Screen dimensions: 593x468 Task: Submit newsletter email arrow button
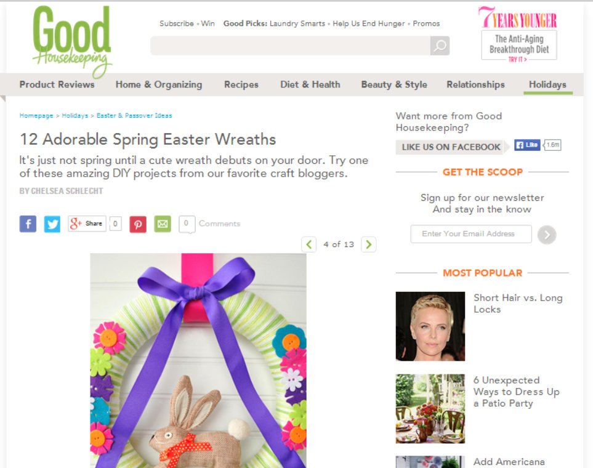click(547, 235)
